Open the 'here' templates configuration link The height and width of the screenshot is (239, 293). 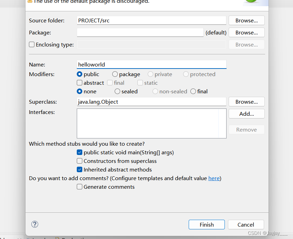pos(214,178)
